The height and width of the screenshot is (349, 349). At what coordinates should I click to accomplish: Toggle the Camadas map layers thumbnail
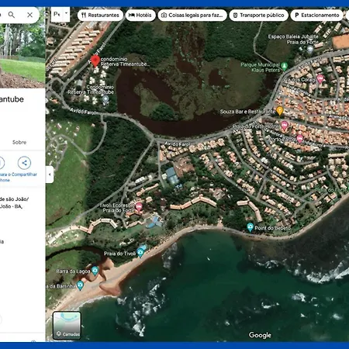coord(67,325)
